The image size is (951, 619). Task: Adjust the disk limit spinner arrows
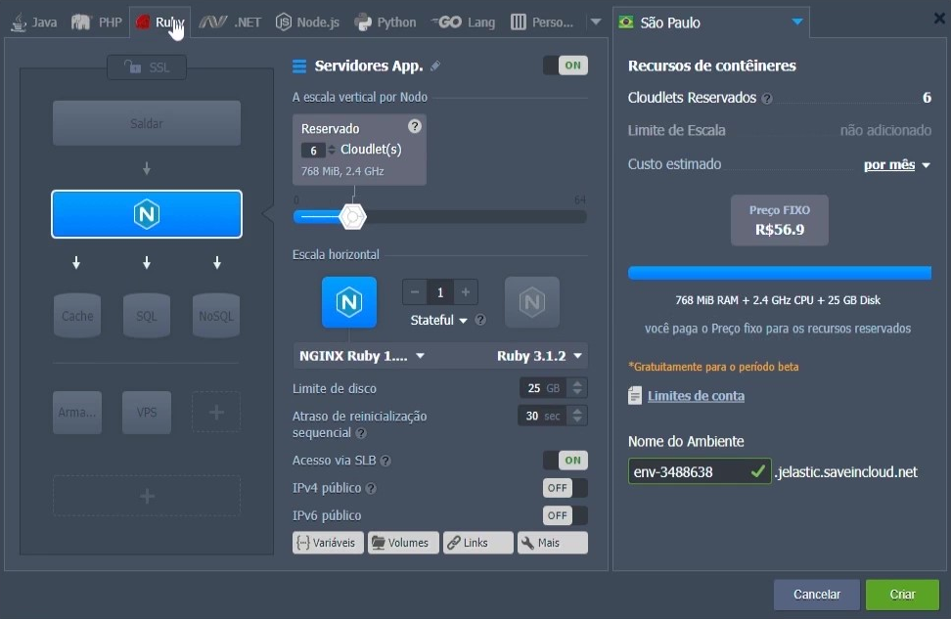tap(577, 388)
